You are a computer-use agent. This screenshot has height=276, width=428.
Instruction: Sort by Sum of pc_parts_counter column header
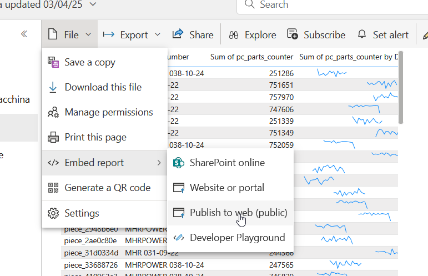(x=251, y=57)
